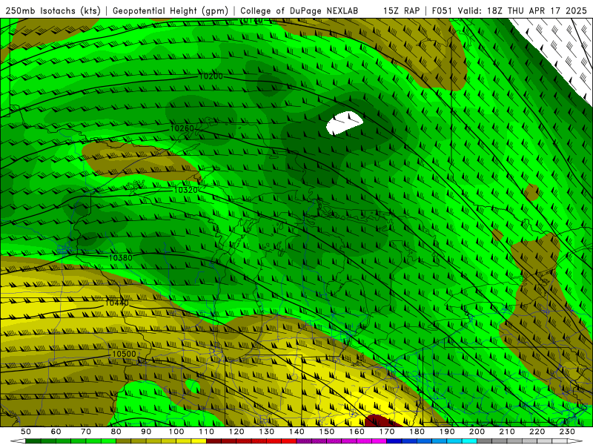Click the dark red jet maximum at the map bottom

[x=381, y=421]
